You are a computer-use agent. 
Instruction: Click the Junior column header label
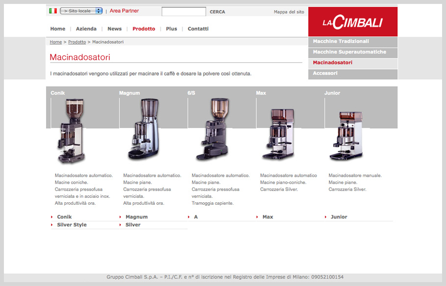[x=332, y=93]
